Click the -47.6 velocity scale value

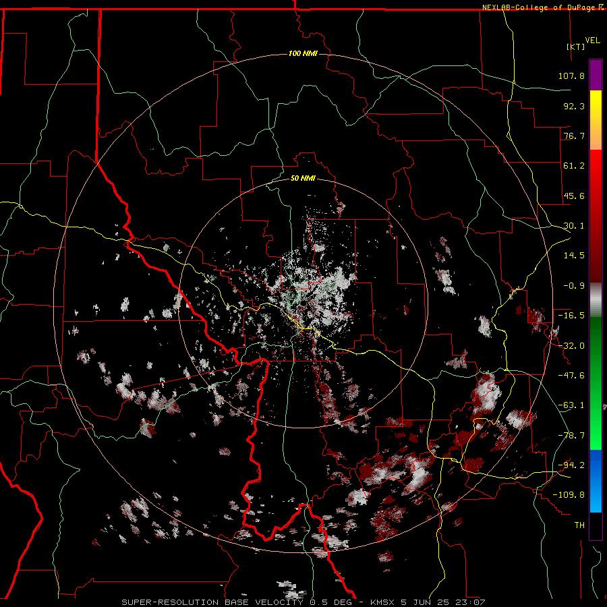571,376
